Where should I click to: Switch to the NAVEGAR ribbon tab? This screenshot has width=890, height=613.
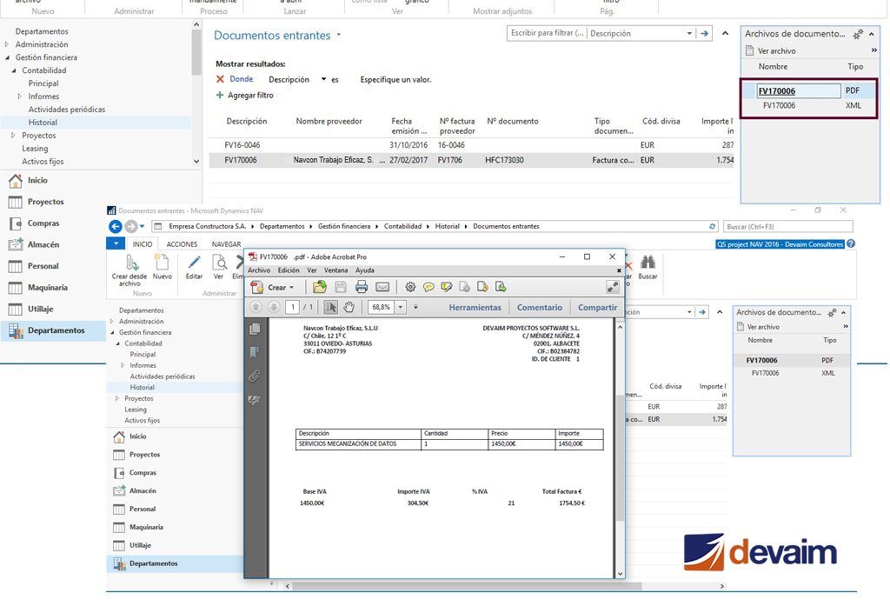pos(227,244)
